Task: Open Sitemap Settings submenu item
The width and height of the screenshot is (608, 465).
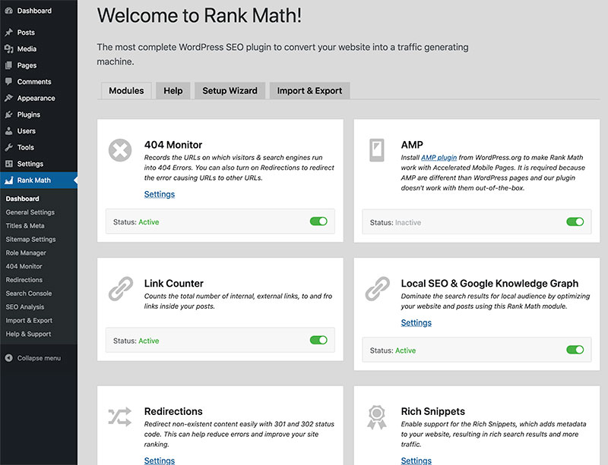Action: point(30,239)
